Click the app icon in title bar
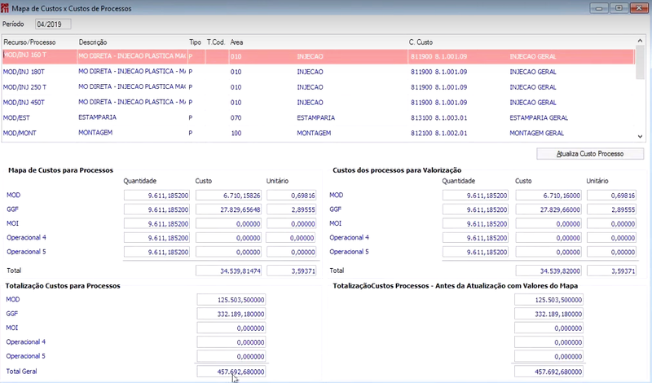 click(5, 8)
